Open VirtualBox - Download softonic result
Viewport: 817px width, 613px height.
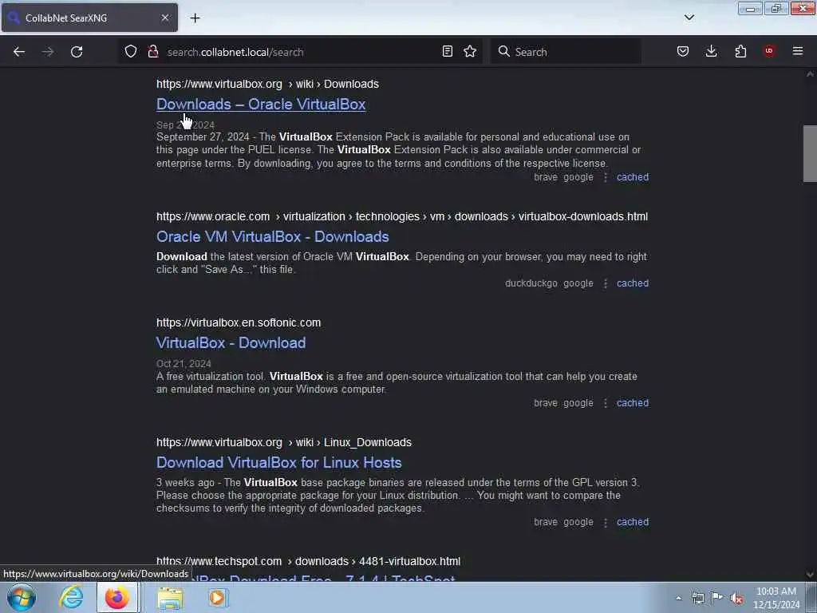point(231,343)
